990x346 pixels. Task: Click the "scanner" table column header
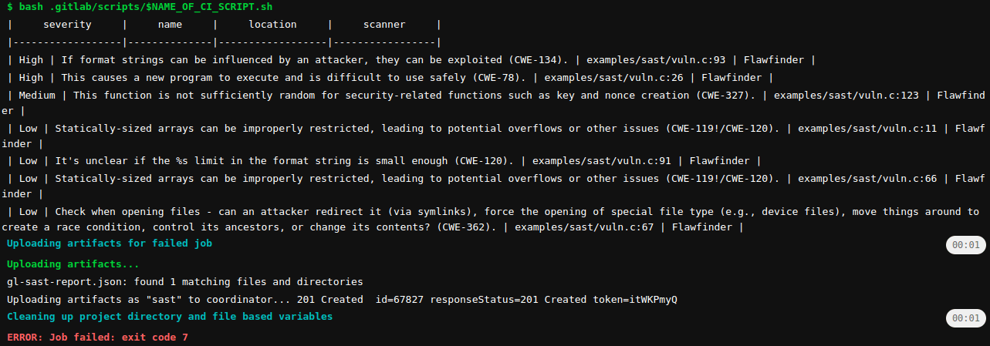[384, 25]
